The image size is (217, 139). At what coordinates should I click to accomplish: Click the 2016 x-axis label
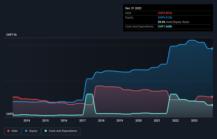click(64, 121)
